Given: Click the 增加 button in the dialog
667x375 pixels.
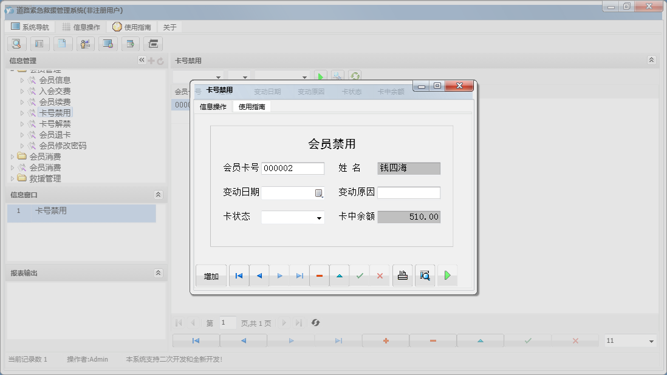Looking at the screenshot, I should coord(211,275).
